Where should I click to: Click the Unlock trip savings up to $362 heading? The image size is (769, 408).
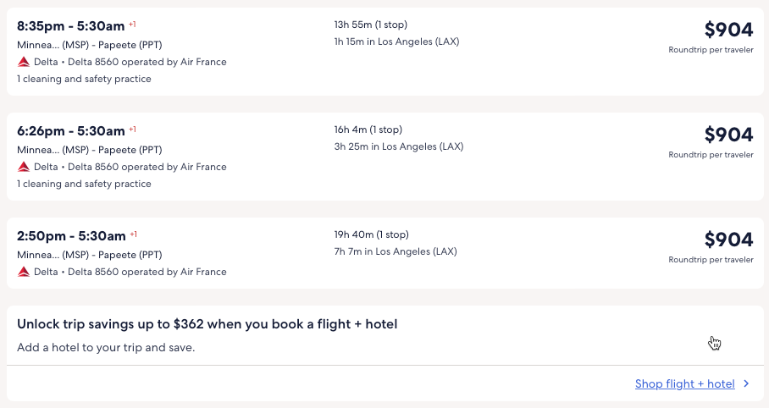(207, 324)
